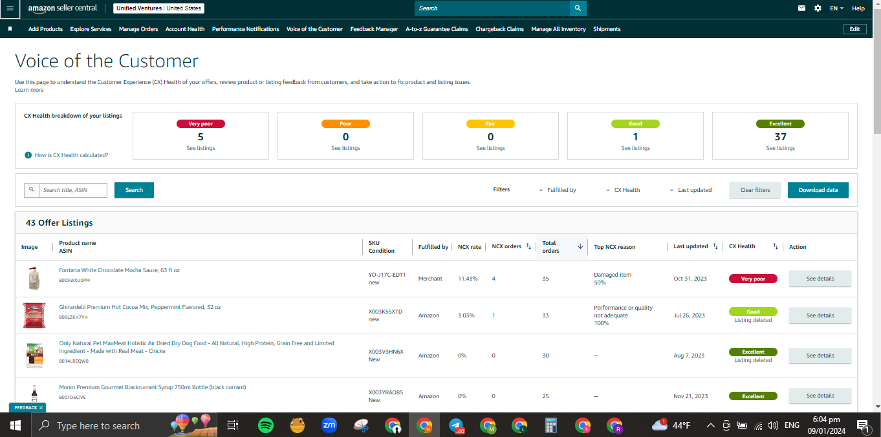Open Chargeback Claims
Screen dimensions: 881x437
[x=499, y=29]
